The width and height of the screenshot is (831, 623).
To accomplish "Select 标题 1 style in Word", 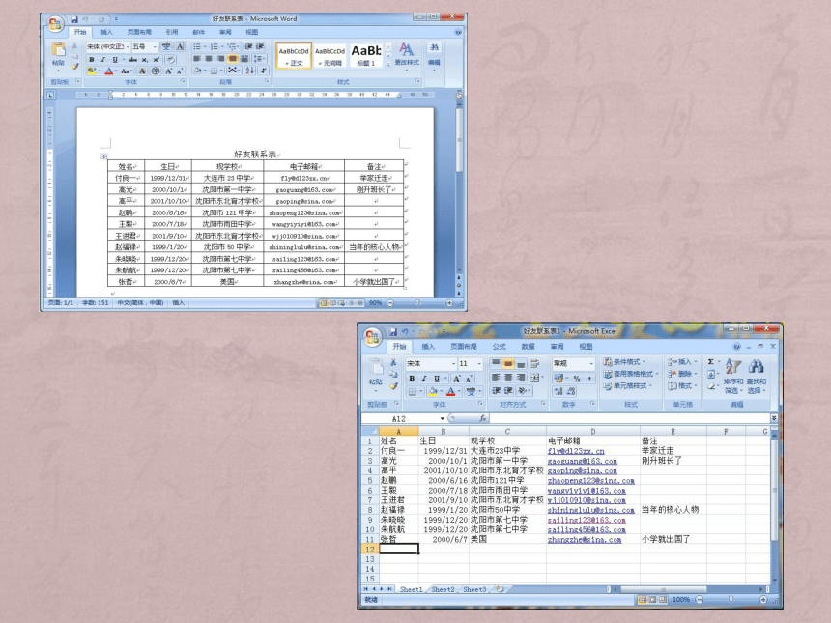I will tap(365, 56).
